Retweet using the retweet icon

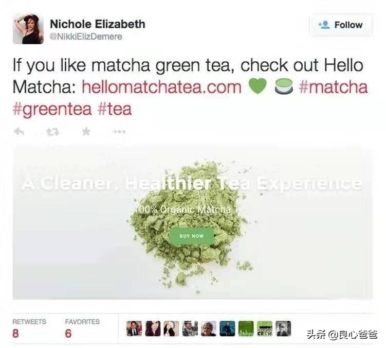(52, 132)
